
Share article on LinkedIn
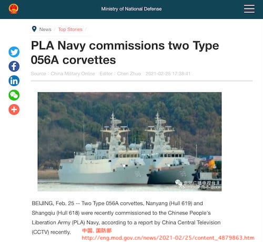pos(14,80)
